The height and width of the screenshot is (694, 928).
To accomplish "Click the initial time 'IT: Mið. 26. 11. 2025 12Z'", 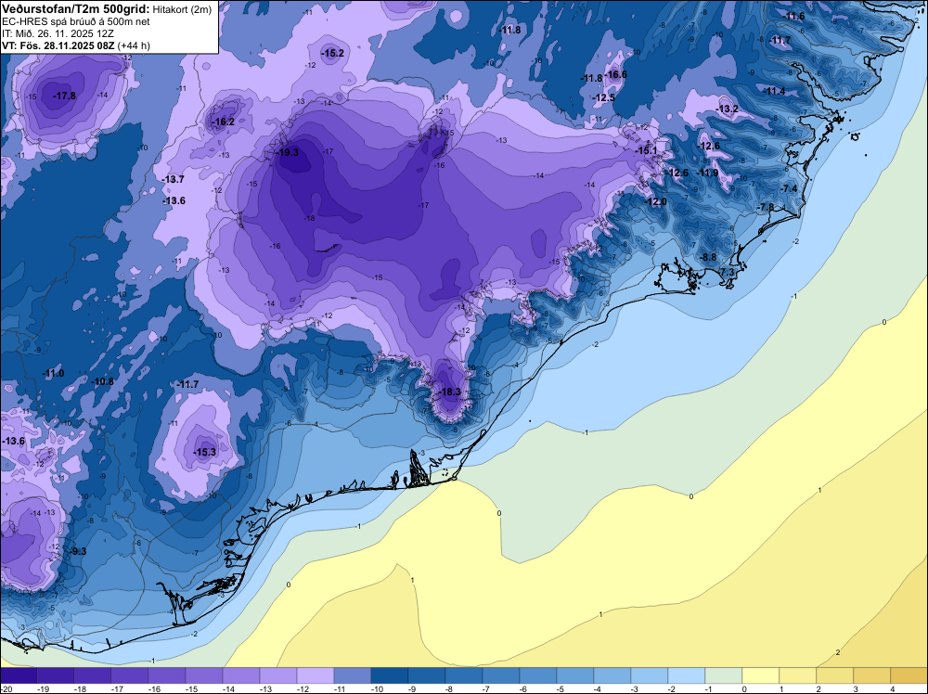I will coord(58,33).
